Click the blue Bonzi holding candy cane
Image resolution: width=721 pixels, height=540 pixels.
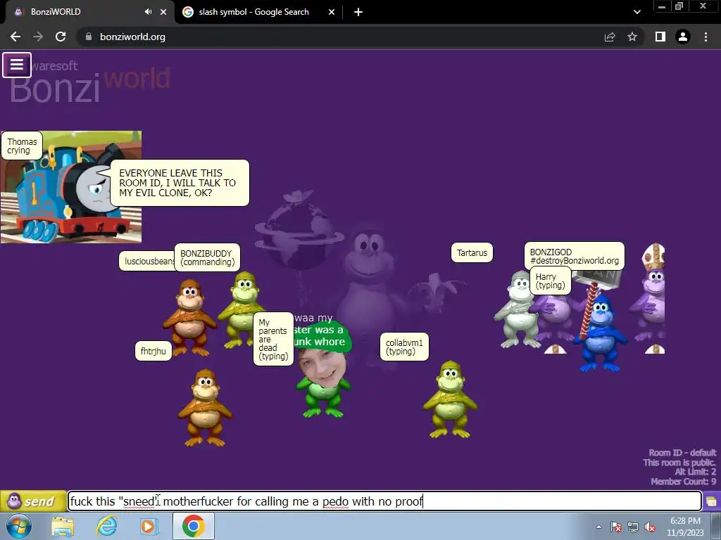point(600,333)
